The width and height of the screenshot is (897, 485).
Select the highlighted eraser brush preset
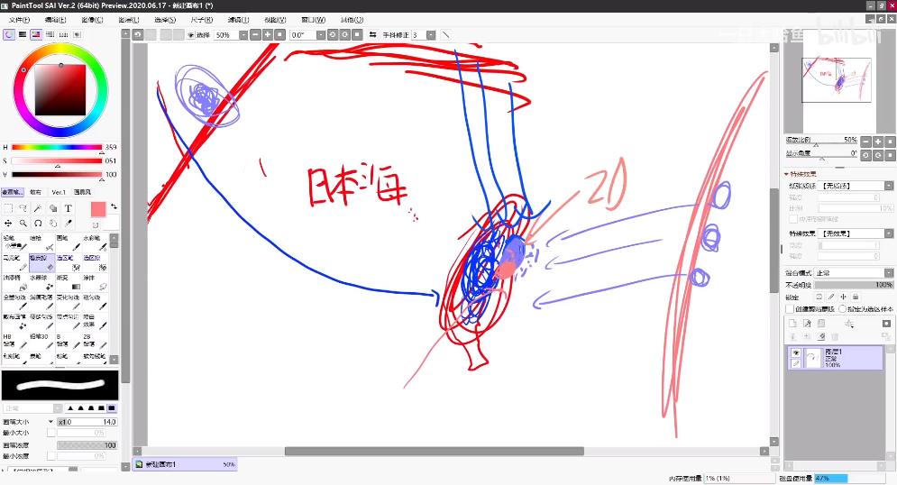[41, 262]
